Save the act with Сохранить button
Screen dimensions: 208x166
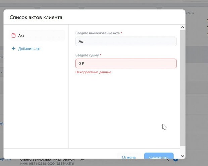(x=159, y=157)
